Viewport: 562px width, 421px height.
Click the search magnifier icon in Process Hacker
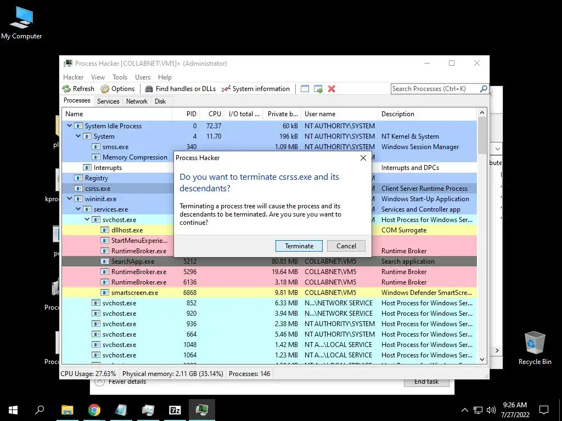coord(484,88)
